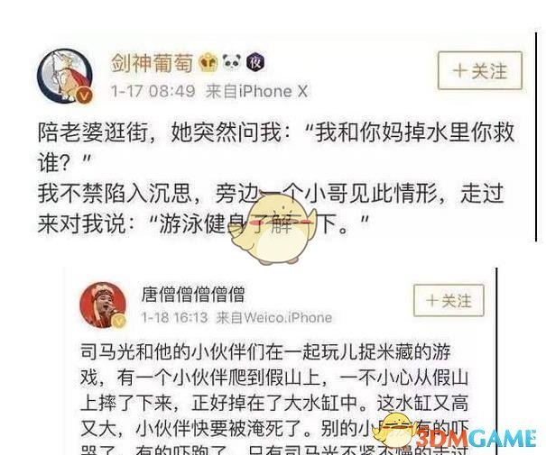Tap the panda badge icon
This screenshot has width=546, height=455.
(232, 62)
